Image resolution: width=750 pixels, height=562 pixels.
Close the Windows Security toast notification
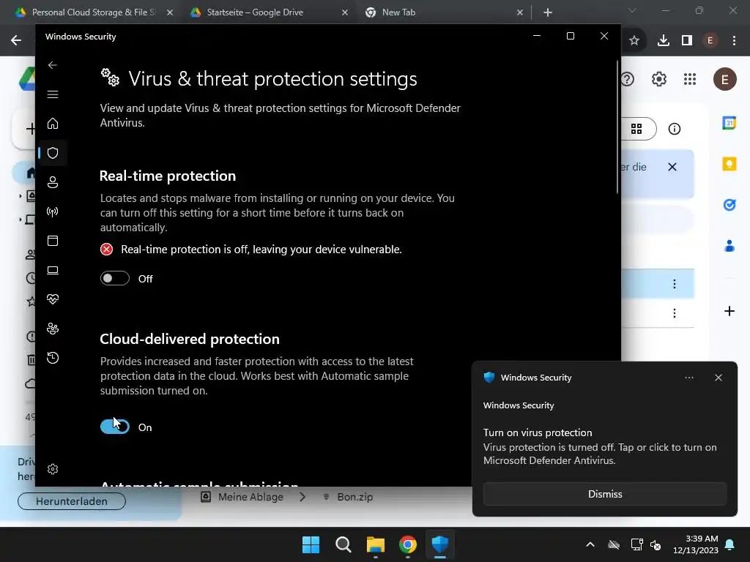718,378
